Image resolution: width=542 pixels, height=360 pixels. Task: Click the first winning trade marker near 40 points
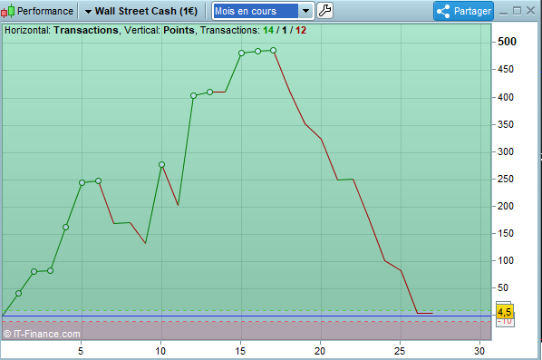point(19,293)
